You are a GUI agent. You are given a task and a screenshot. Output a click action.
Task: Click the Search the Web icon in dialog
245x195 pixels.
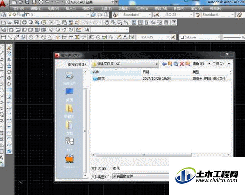click(176, 64)
